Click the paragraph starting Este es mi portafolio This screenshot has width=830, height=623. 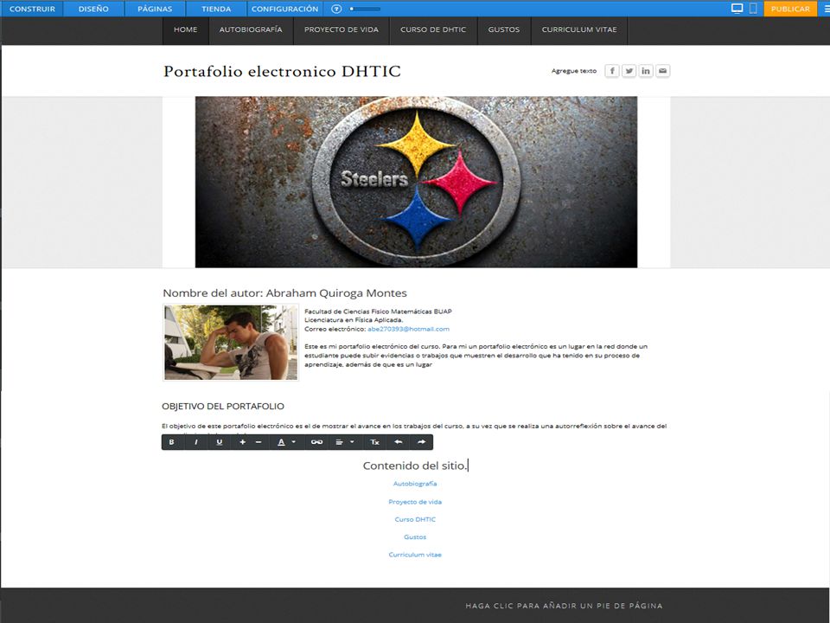(x=476, y=356)
